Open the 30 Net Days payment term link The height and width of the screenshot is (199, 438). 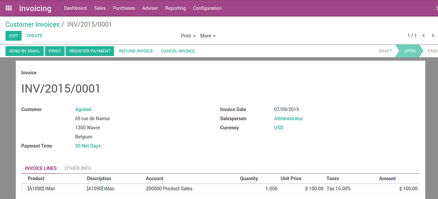[x=88, y=146]
